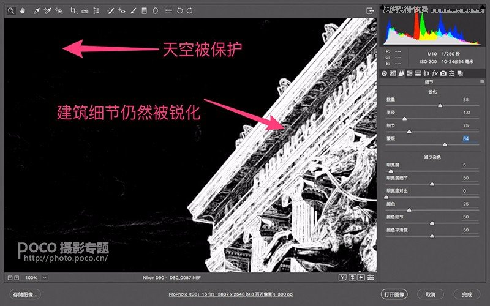The image size is (490, 306).
Task: Click the 数量 sharpening amount slider handle
Action: click(x=440, y=105)
